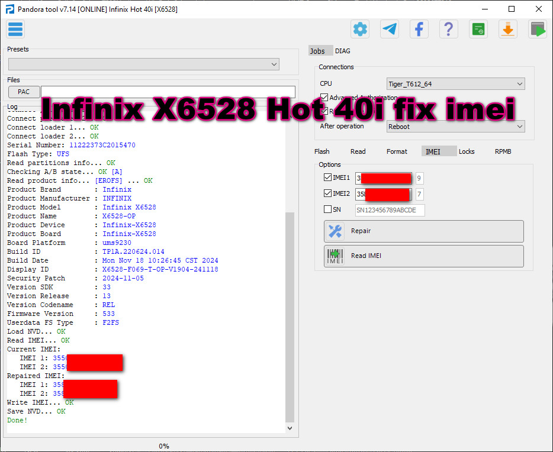Click the IMEI1 check digit box
Screen dimensions: 553x452
pos(419,178)
